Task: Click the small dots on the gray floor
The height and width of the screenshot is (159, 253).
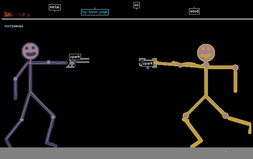Action: pyautogui.click(x=225, y=151)
